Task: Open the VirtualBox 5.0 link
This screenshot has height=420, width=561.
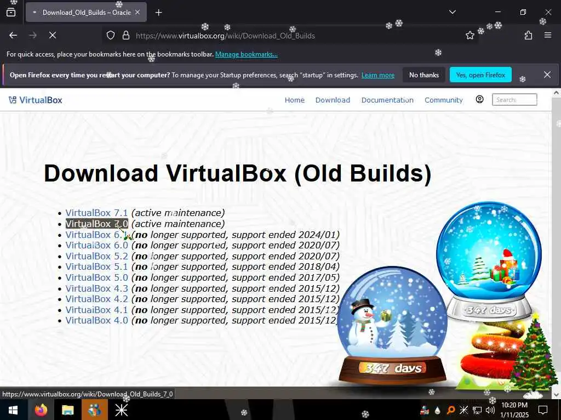Action: (x=96, y=277)
